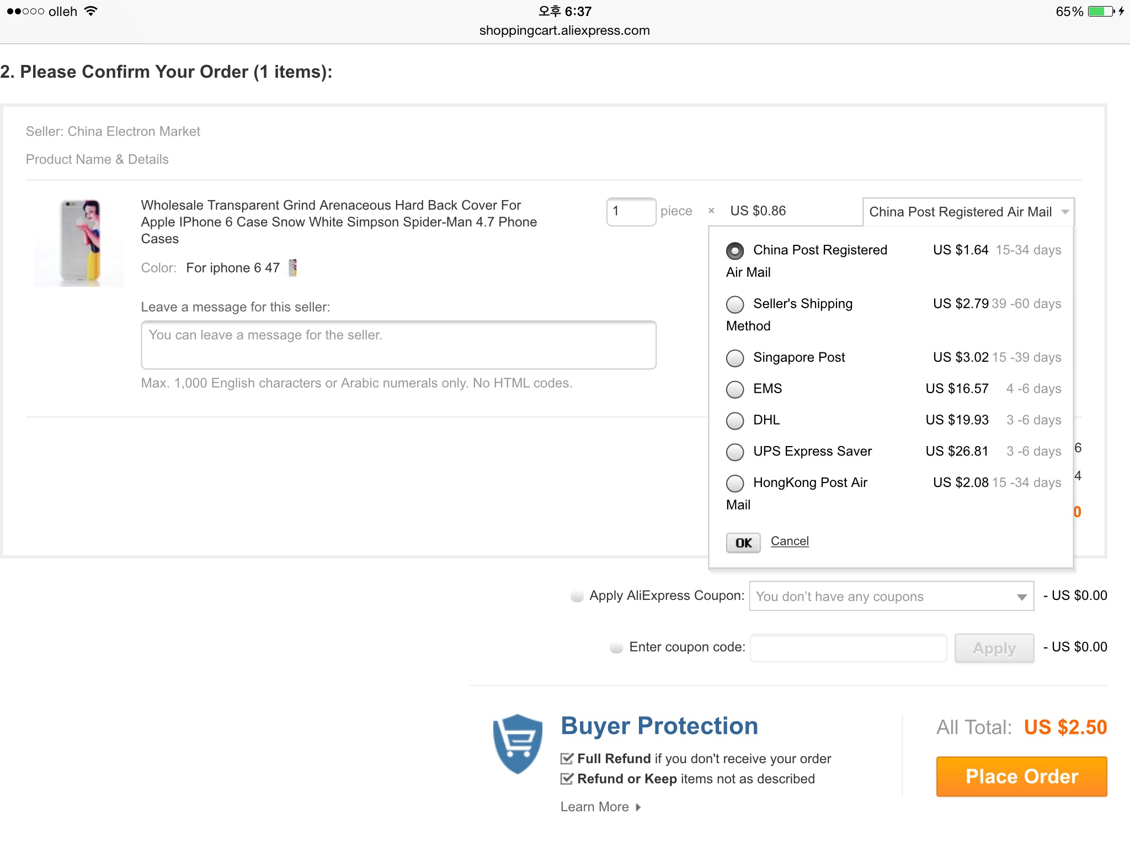Click the 15-34 days China Post estimate

pyautogui.click(x=1028, y=250)
